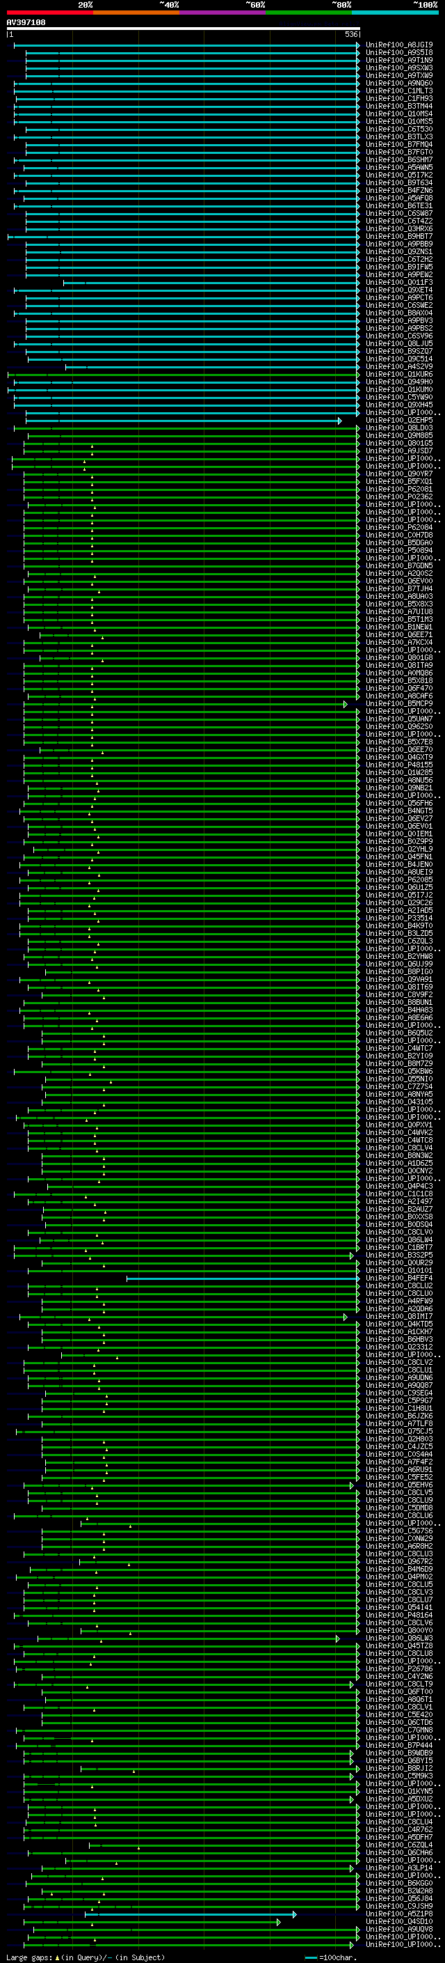This screenshot has height=1963, width=445.
Task: Open the UniRef100_Q8ITA9 entry
Action: coord(399,665)
